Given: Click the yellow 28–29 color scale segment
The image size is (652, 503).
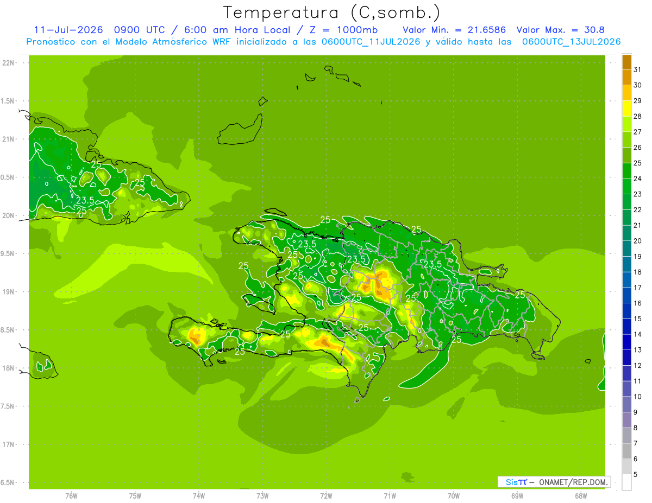Looking at the screenshot, I should point(626,109).
